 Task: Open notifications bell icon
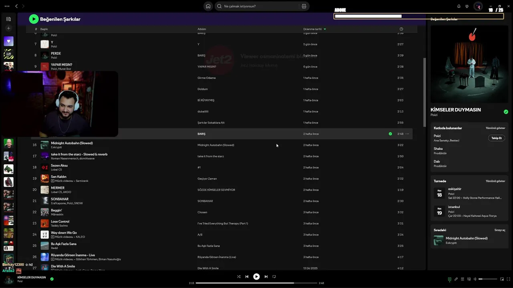[x=459, y=6]
